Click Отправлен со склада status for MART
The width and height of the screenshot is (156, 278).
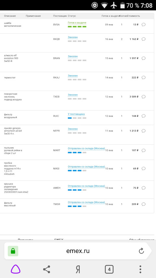tap(86, 148)
